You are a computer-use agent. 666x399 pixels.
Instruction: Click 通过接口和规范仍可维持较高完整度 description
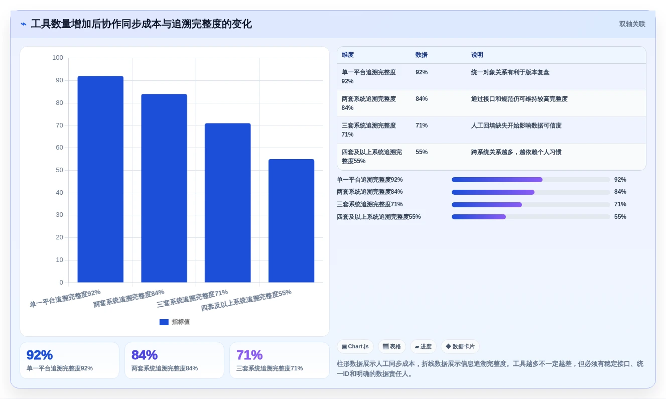tap(519, 99)
